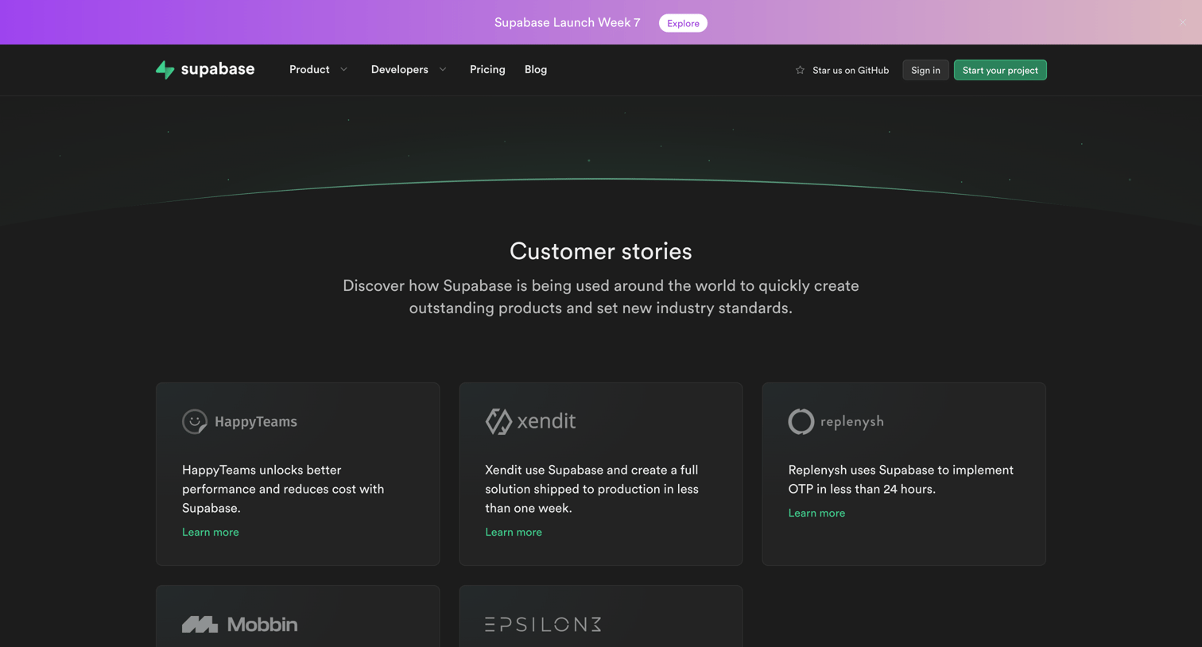Viewport: 1202px width, 647px height.
Task: Go to the Pricing page
Action: (487, 70)
